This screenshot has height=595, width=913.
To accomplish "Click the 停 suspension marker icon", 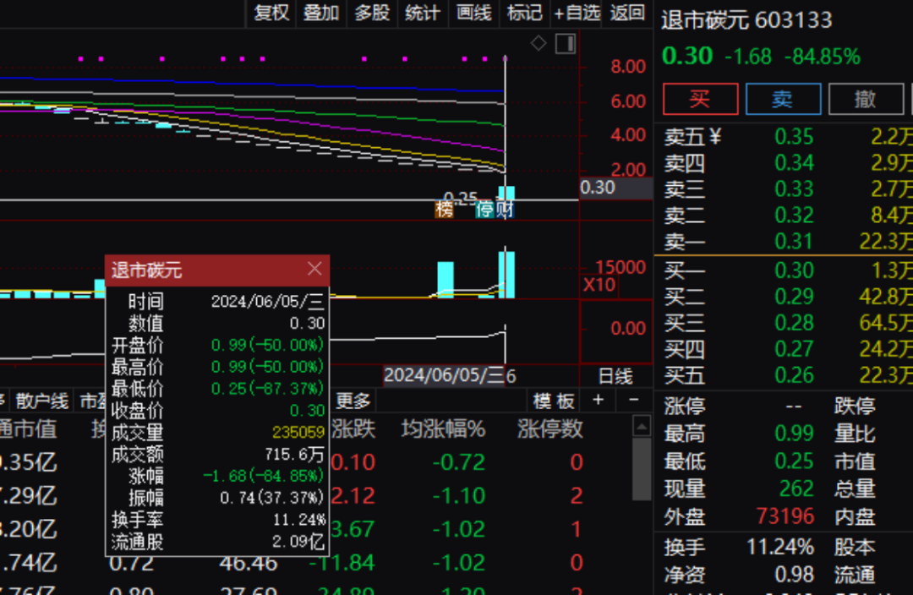I will tap(483, 208).
